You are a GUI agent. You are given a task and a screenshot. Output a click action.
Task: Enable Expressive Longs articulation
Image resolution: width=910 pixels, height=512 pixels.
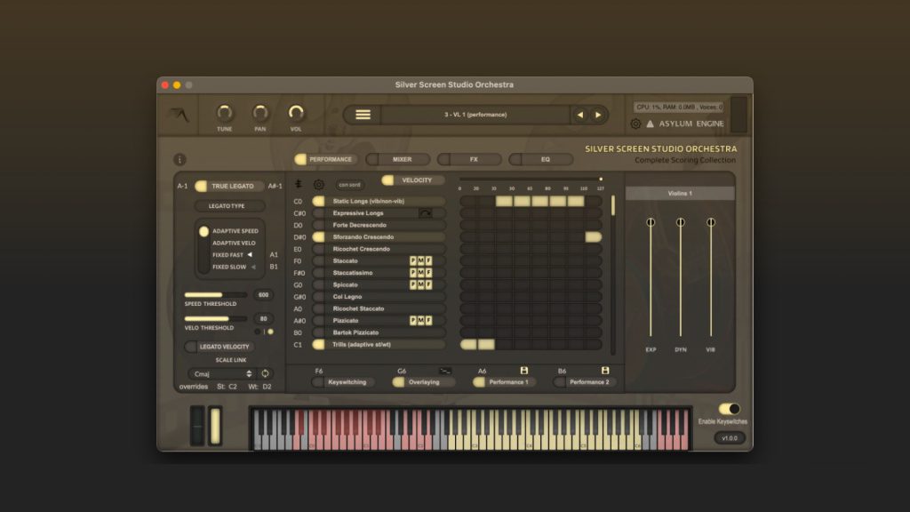[x=318, y=213]
